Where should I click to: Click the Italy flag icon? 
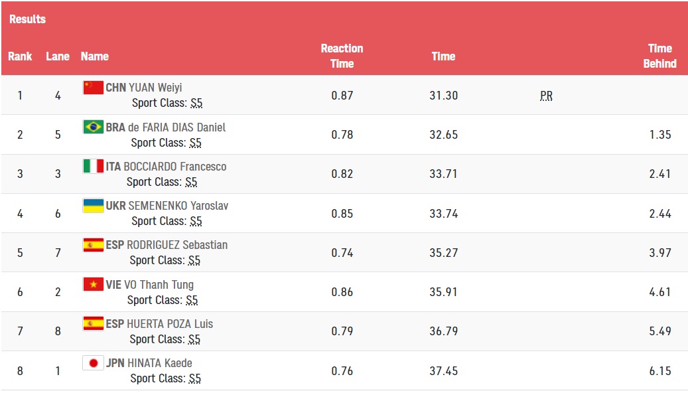pyautogui.click(x=93, y=166)
